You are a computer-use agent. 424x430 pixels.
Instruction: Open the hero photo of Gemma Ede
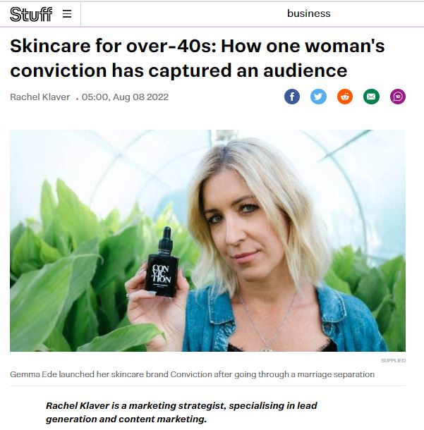[x=207, y=240]
